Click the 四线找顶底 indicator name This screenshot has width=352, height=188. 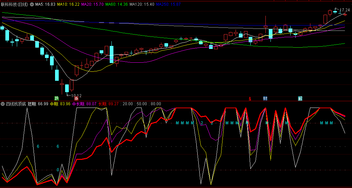16,104
